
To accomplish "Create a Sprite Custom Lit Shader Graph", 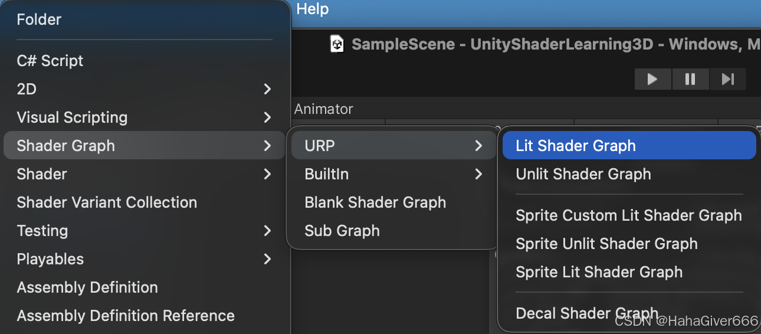I will [628, 215].
